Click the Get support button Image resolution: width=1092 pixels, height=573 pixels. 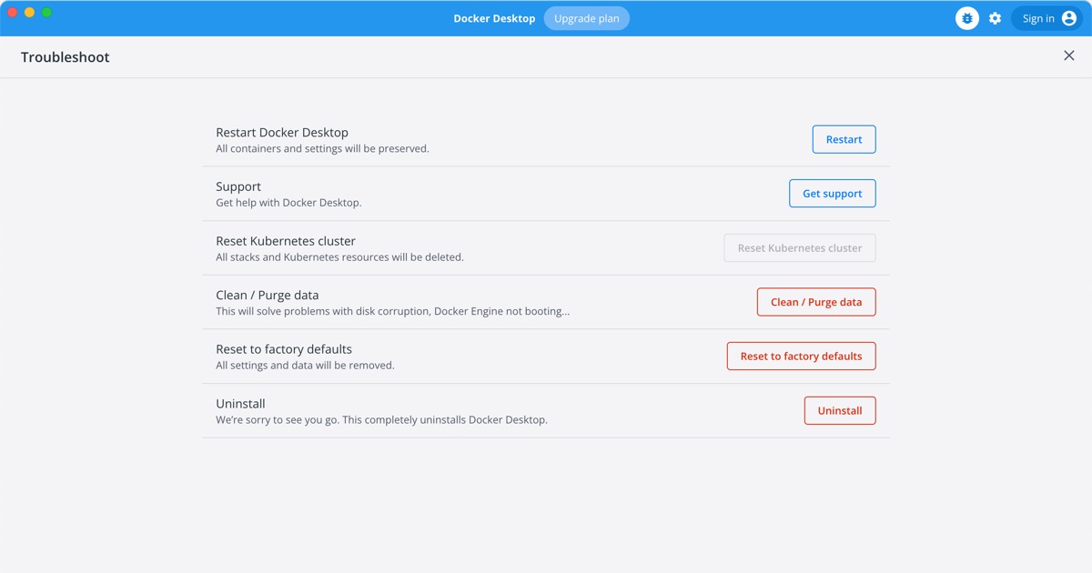(x=832, y=194)
